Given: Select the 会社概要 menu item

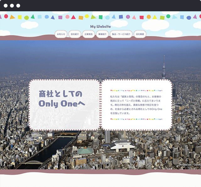Looking at the screenshot, I should (140, 34).
